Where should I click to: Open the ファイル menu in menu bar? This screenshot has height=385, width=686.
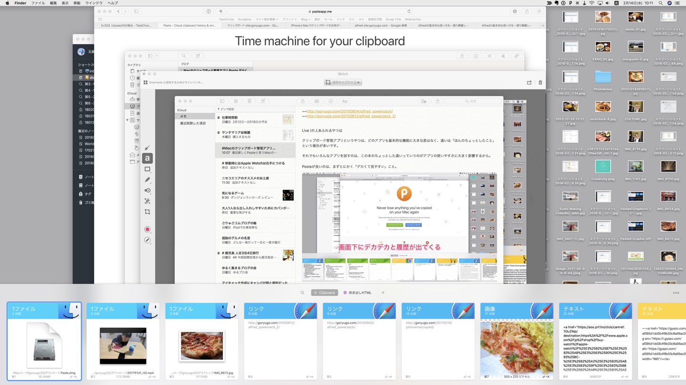[x=38, y=3]
